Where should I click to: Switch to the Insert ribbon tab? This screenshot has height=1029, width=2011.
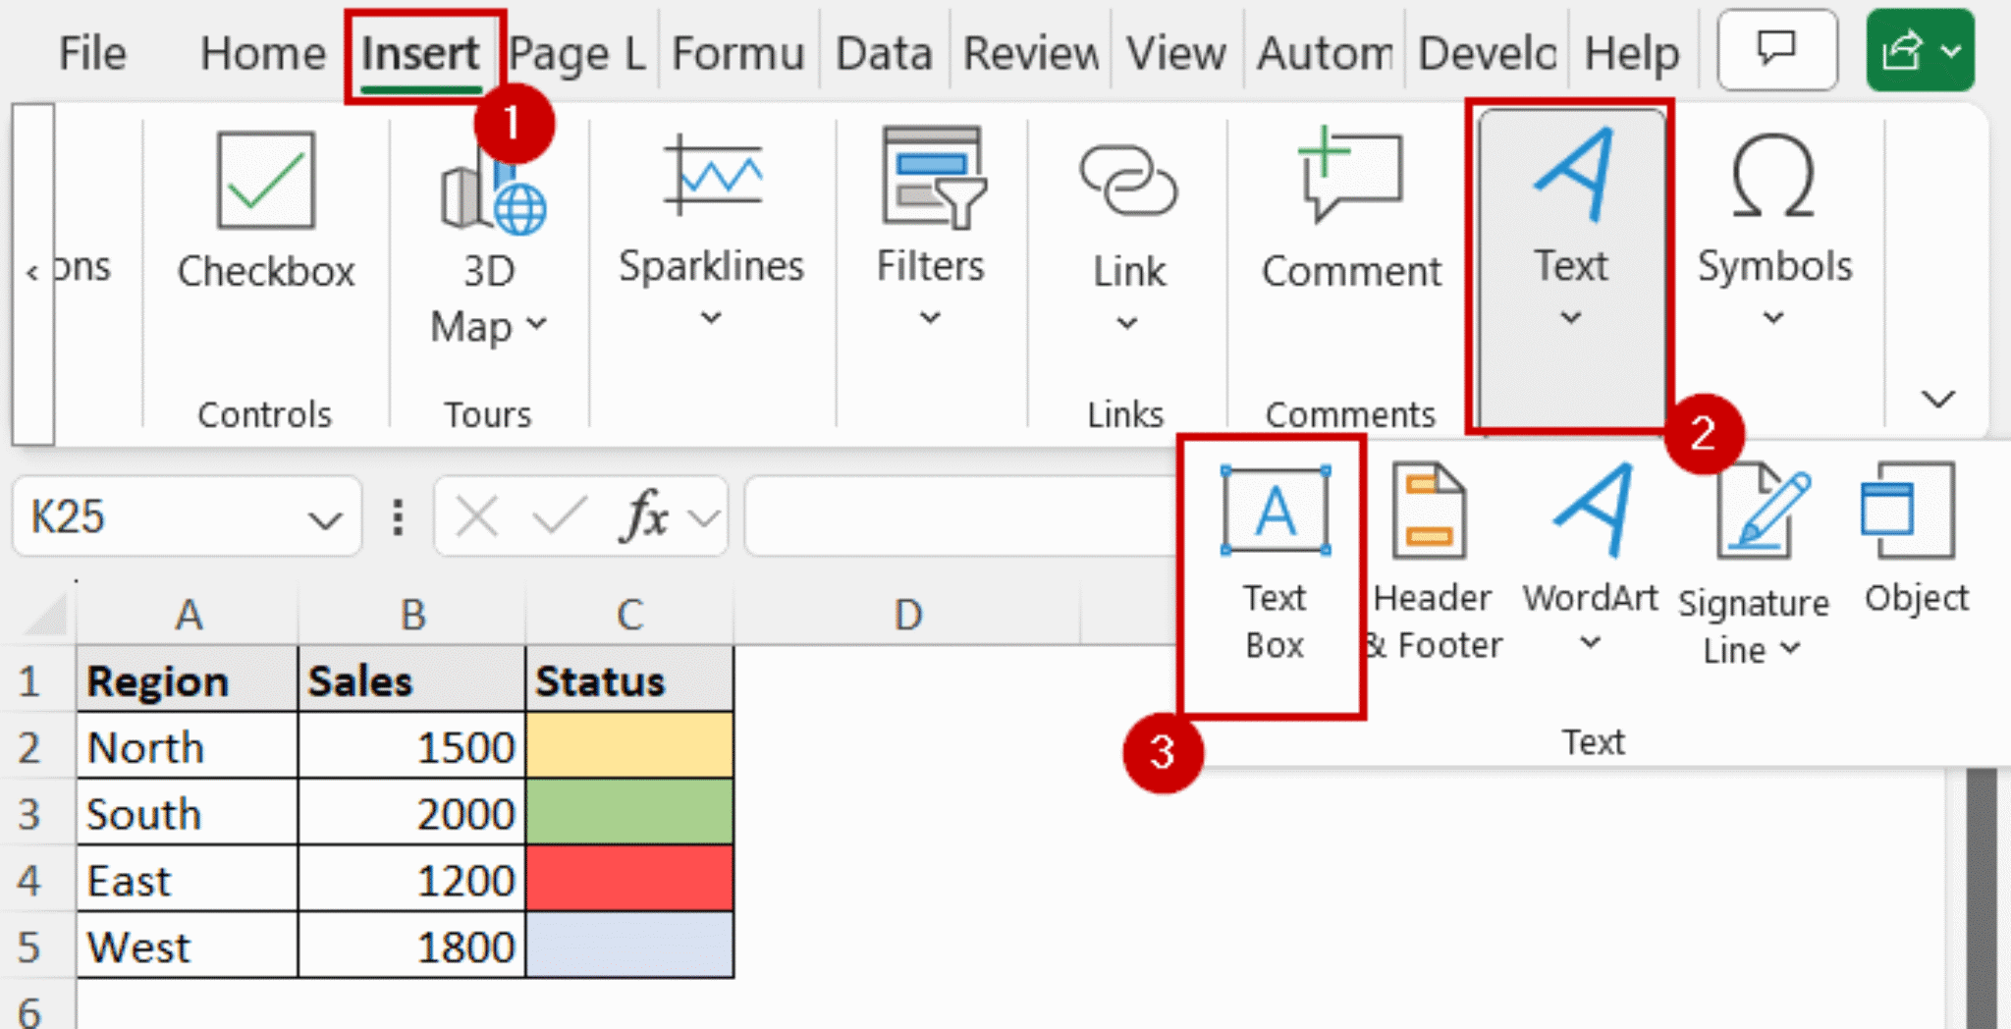(x=419, y=53)
